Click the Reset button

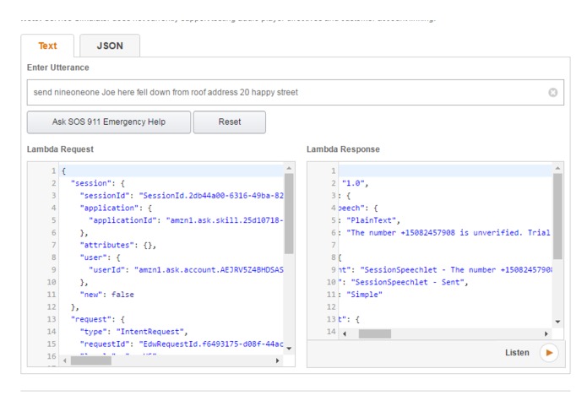(230, 122)
